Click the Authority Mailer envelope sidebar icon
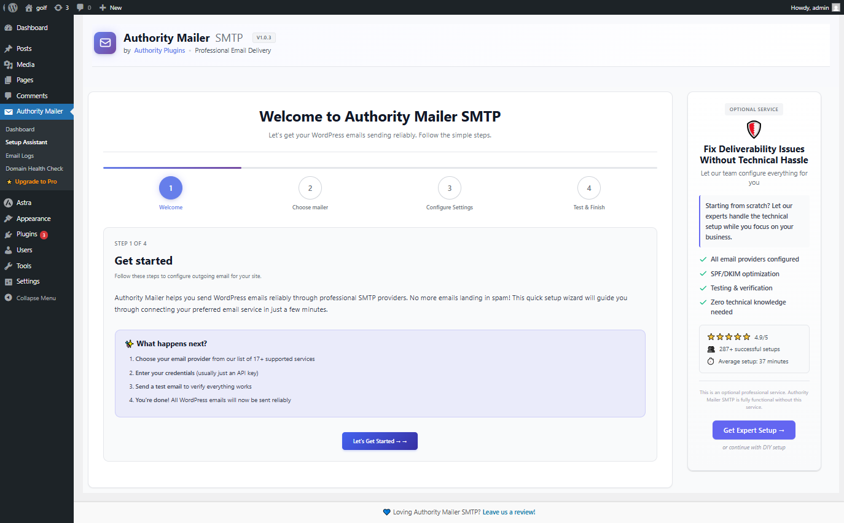Screen dimensions: 844x523 click(8, 112)
